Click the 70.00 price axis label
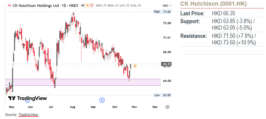Viewport: 266px width, 119px height. point(166,38)
